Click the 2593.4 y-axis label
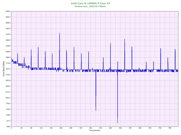This screenshot has height=135, width=181. tap(8, 86)
